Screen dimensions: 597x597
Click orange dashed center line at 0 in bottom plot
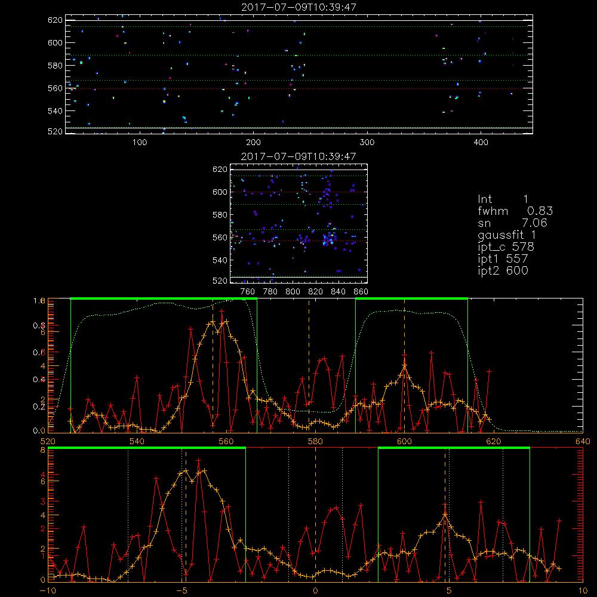pos(315,515)
